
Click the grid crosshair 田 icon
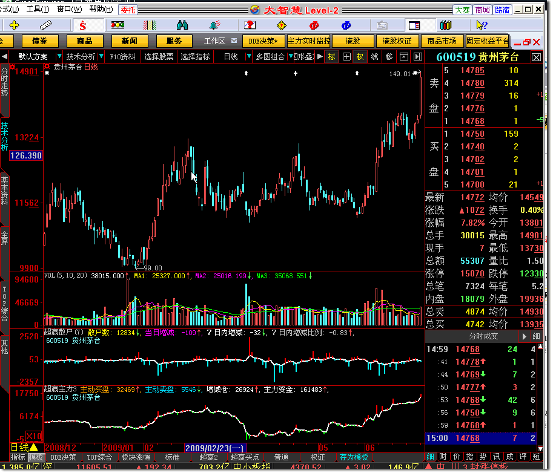pyautogui.click(x=346, y=57)
